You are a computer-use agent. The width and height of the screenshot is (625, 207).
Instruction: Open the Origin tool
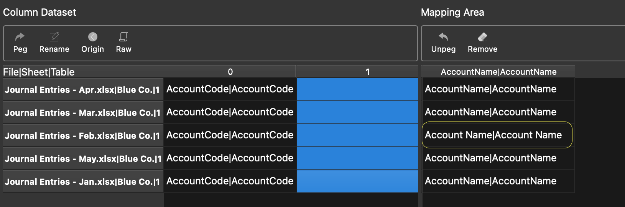93,37
